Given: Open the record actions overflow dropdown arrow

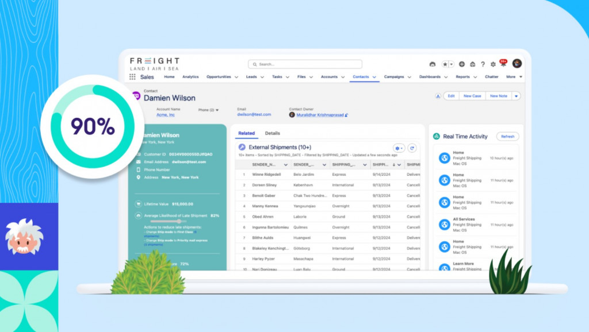Looking at the screenshot, I should tap(516, 96).
